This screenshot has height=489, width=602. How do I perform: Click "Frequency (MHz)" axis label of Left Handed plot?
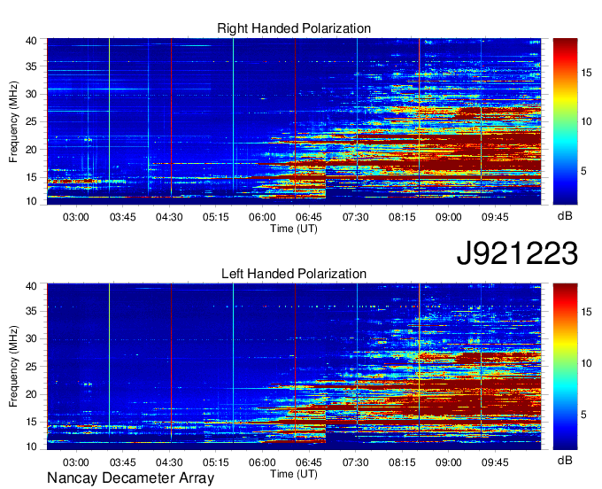pyautogui.click(x=13, y=367)
